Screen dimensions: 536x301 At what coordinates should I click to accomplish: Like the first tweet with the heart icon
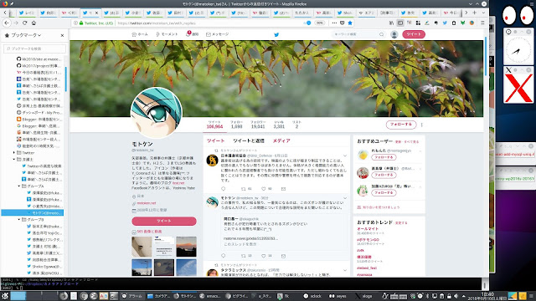pos(264,189)
